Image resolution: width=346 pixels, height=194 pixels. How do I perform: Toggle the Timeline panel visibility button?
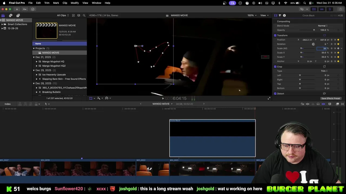point(322,9)
